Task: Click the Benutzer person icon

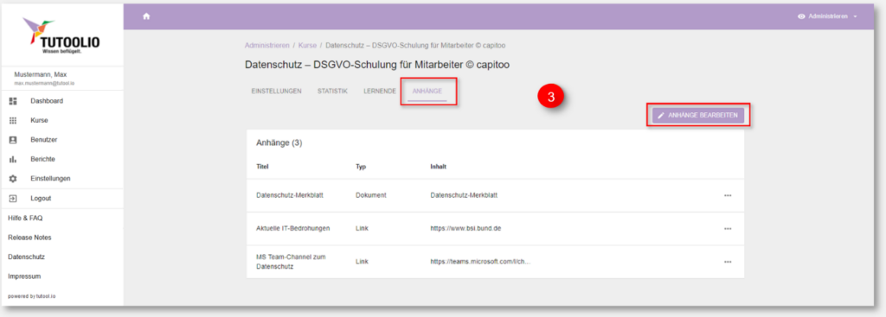Action: (x=14, y=139)
